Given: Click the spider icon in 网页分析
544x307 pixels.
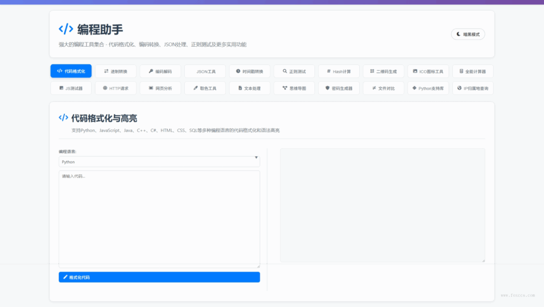Looking at the screenshot, I should 151,88.
